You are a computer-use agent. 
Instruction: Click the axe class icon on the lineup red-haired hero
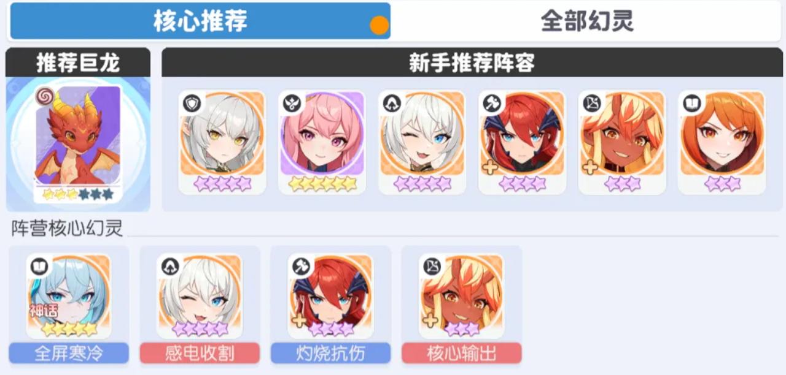[x=491, y=104]
